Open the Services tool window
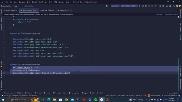182x102 pixels. (x=47, y=93)
